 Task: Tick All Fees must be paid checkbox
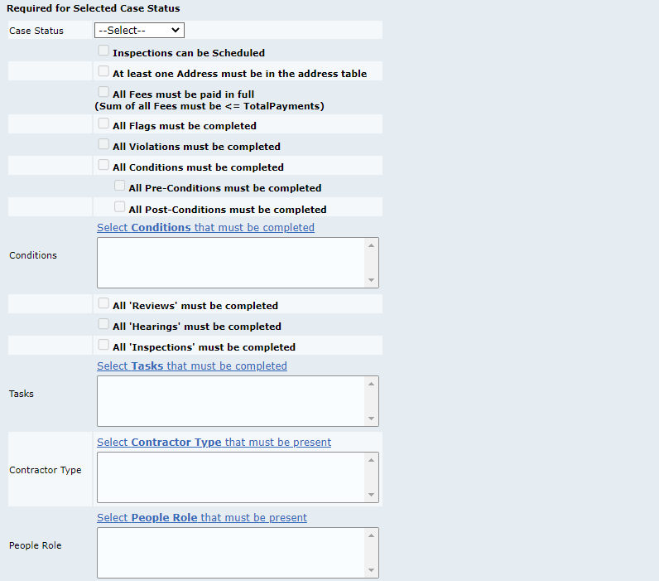[103, 92]
